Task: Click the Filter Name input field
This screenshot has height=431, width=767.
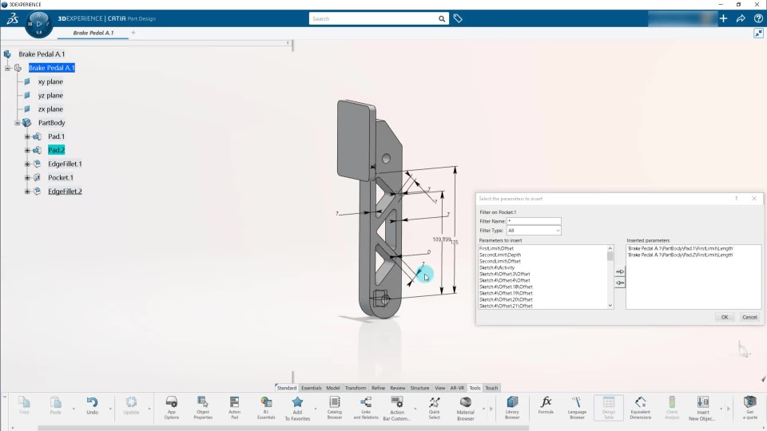Action: pos(534,221)
